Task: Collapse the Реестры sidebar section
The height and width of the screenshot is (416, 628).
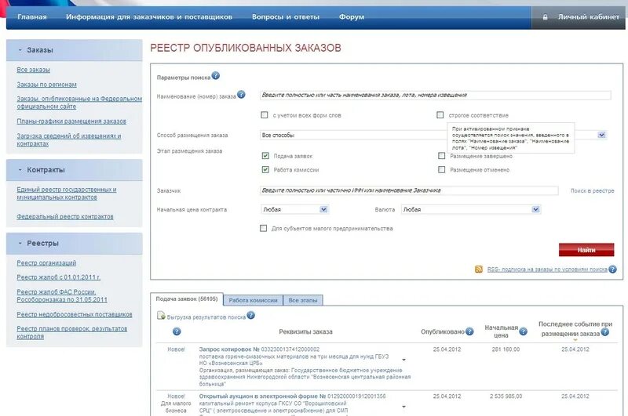Action: 20,244
